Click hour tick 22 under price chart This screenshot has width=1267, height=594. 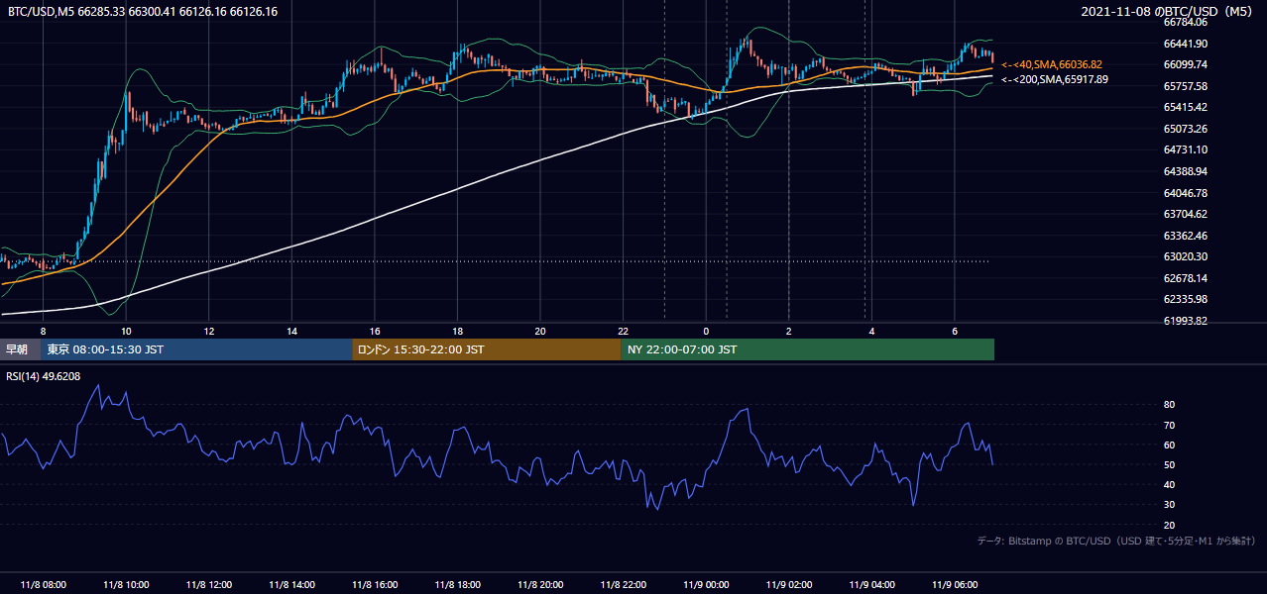[x=623, y=331]
